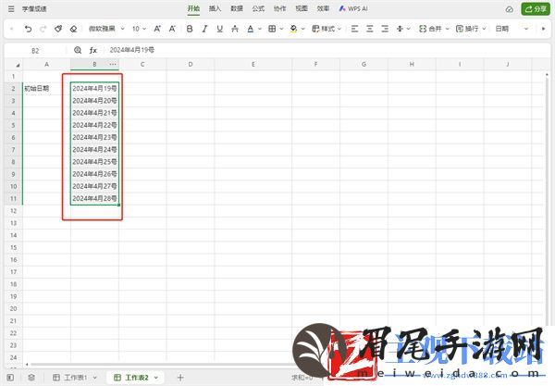The height and width of the screenshot is (386, 555).
Task: Switch to the 插入 tab
Action: (215, 9)
